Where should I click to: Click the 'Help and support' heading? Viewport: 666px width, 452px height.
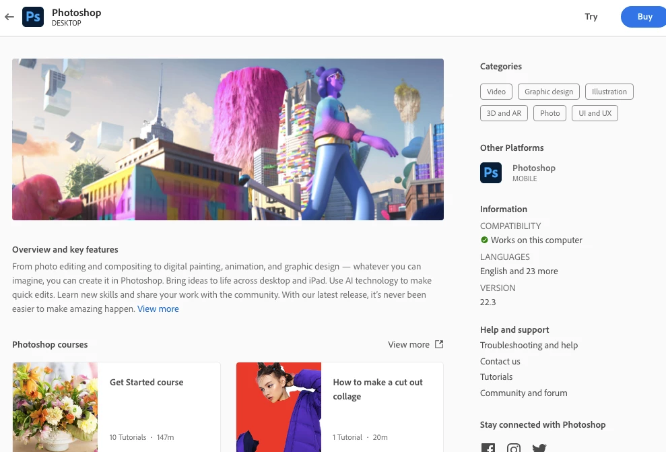point(514,329)
